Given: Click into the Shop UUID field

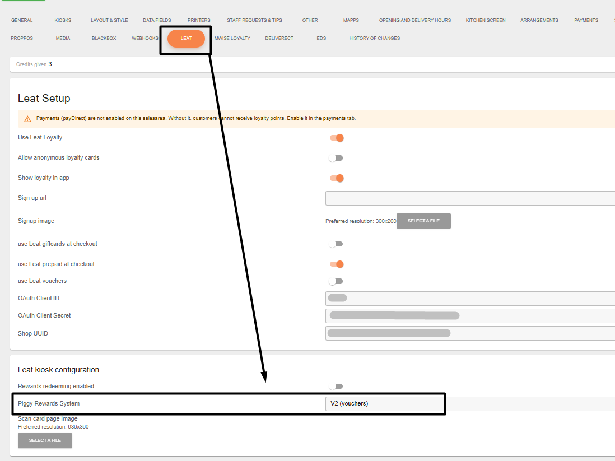Looking at the screenshot, I should (x=470, y=333).
